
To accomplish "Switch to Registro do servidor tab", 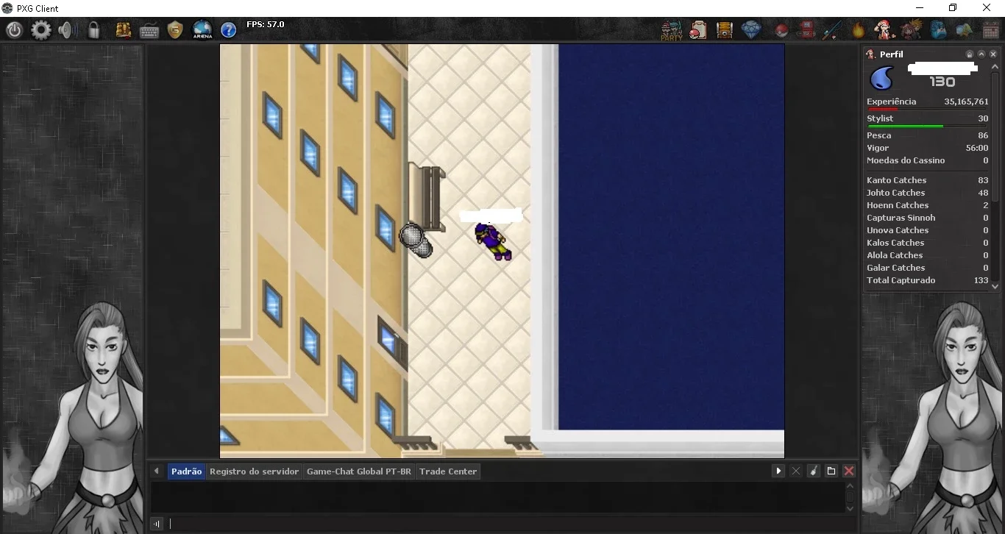I will tap(254, 471).
